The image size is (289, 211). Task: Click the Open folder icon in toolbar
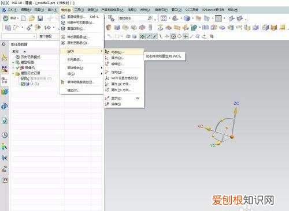click(32, 18)
